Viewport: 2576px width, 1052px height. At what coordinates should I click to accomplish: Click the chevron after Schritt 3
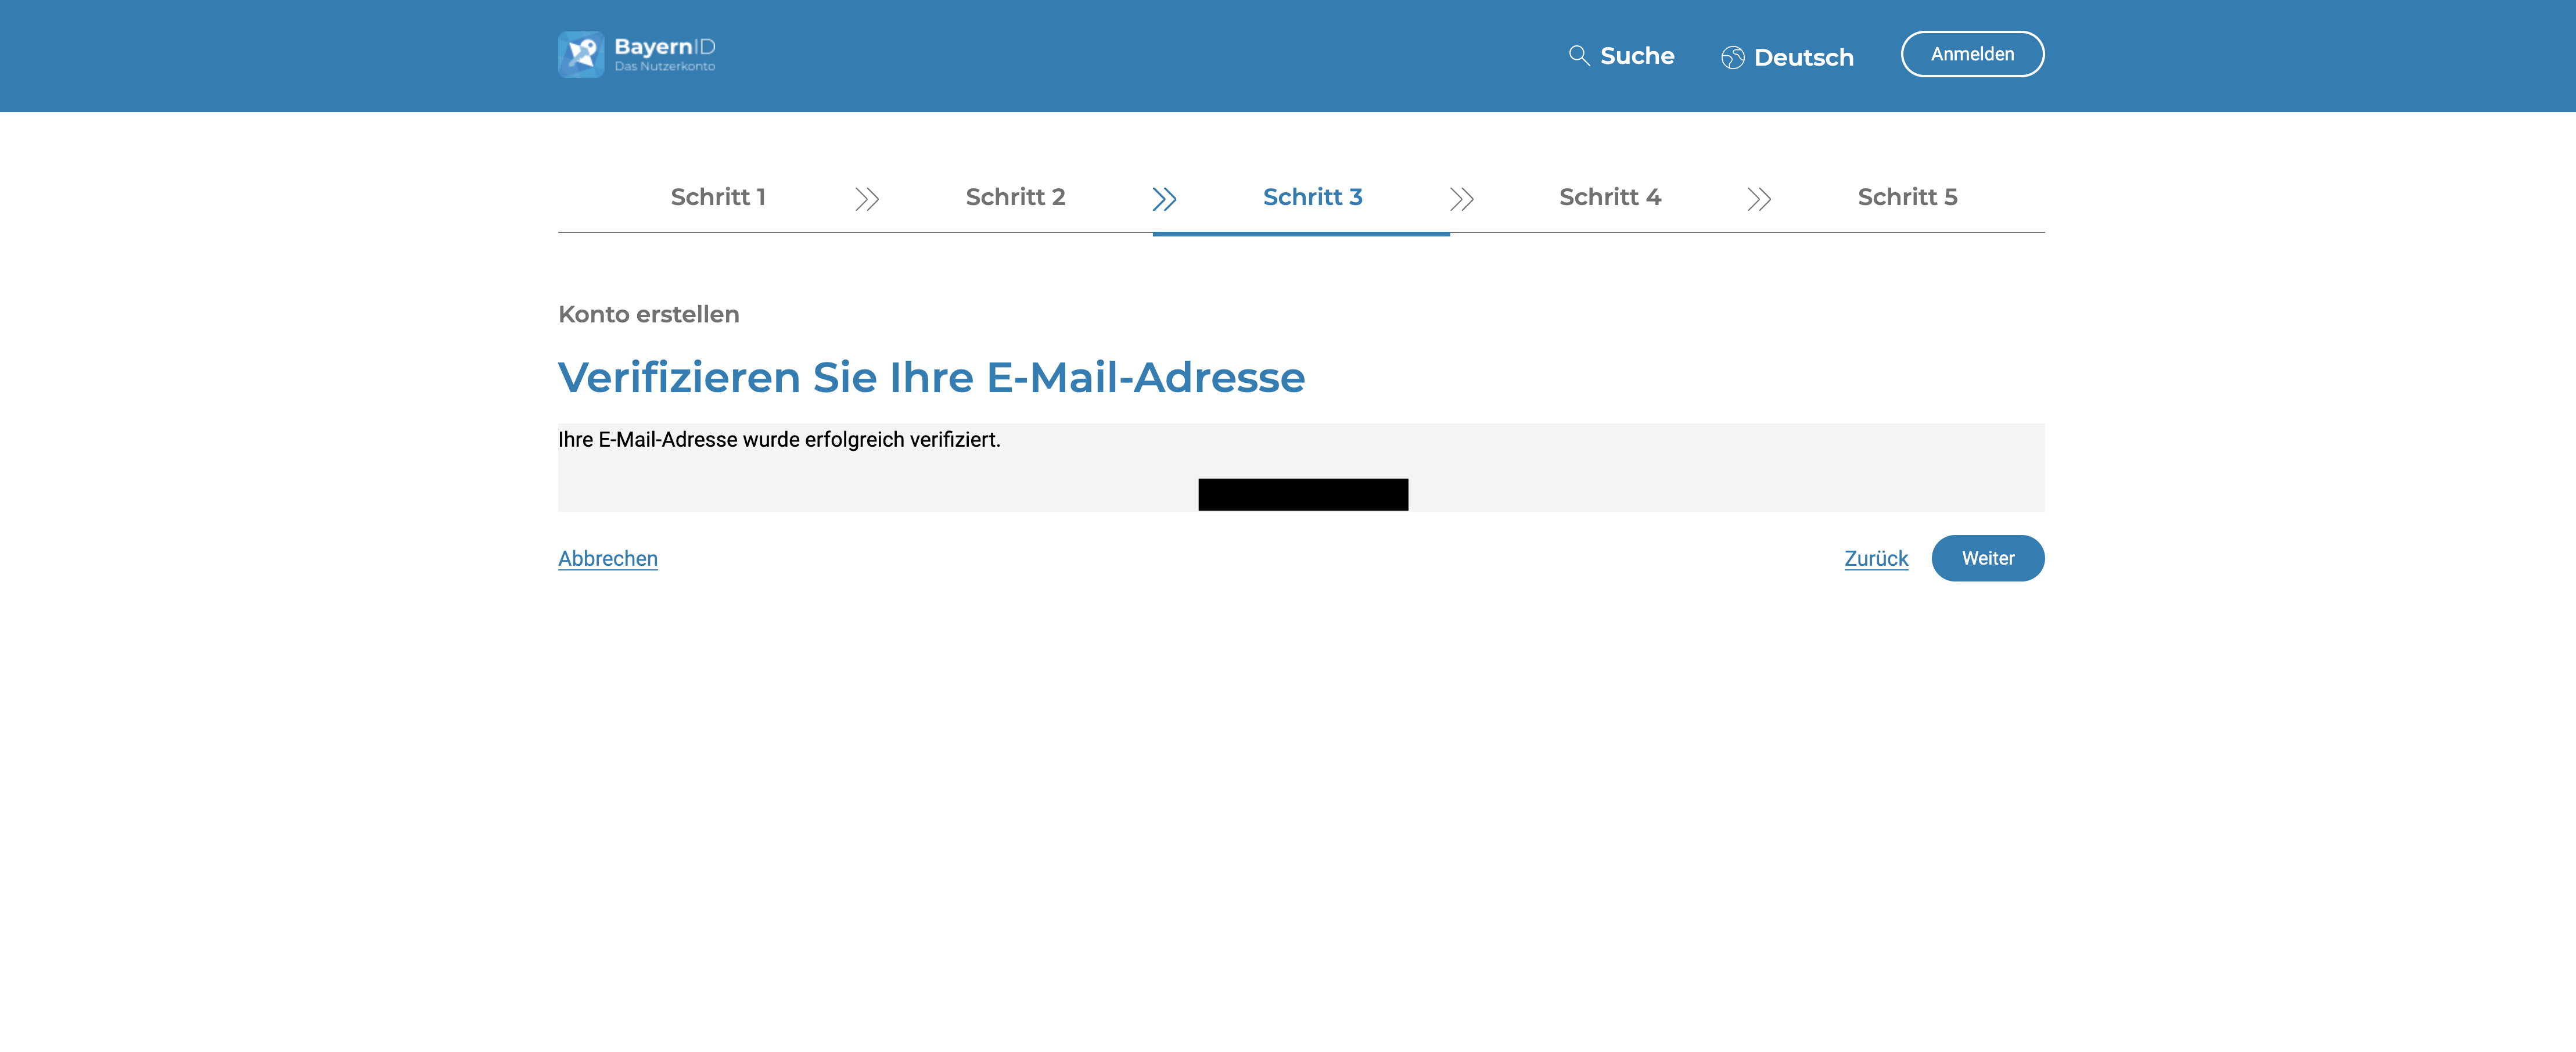[1462, 199]
